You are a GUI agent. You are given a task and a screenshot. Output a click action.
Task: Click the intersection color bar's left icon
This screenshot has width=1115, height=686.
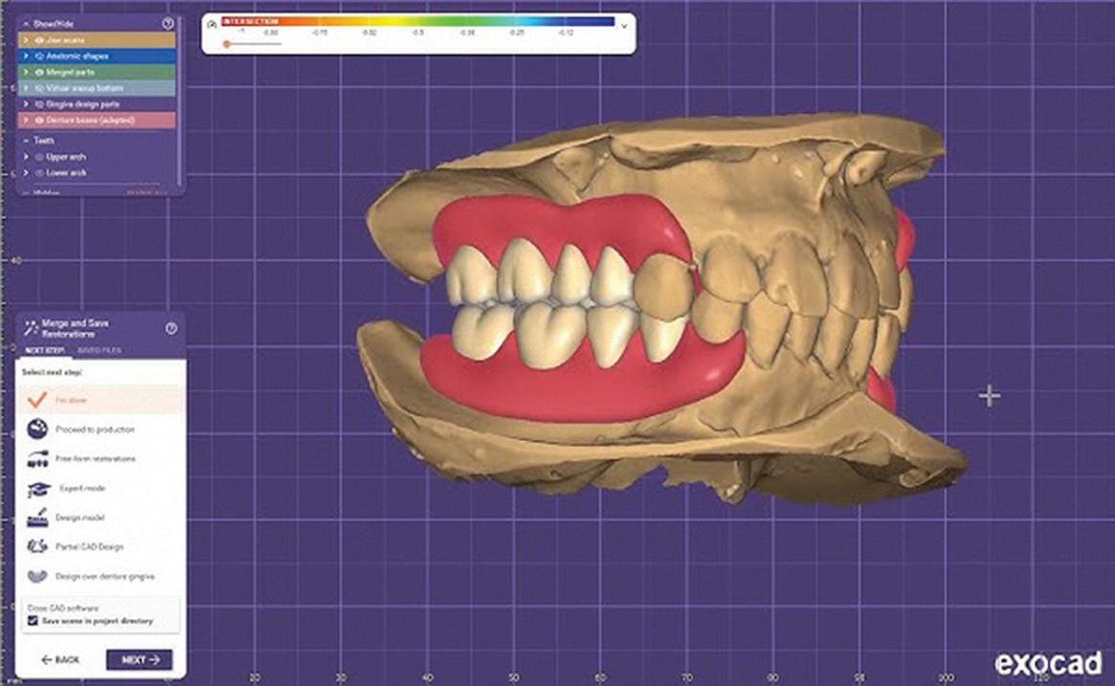pos(212,24)
